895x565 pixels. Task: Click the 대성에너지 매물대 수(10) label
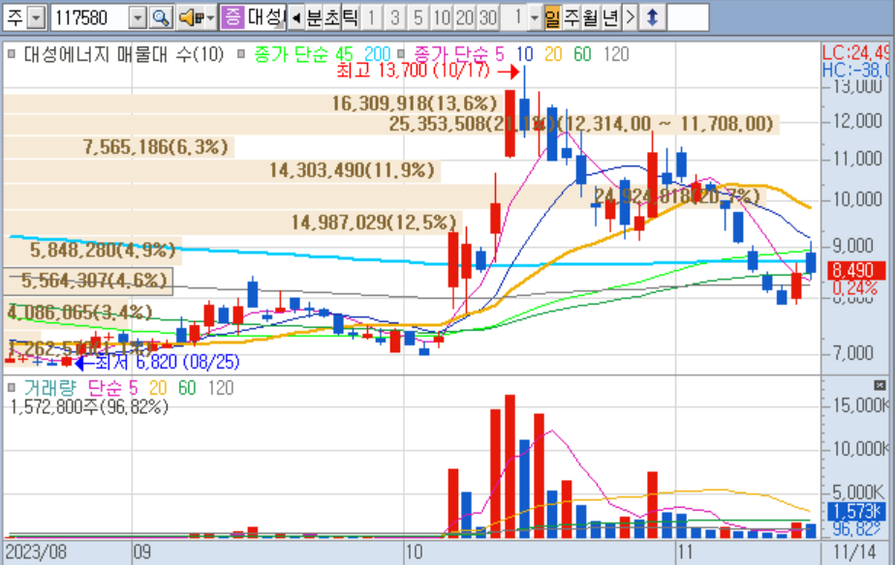[x=124, y=54]
